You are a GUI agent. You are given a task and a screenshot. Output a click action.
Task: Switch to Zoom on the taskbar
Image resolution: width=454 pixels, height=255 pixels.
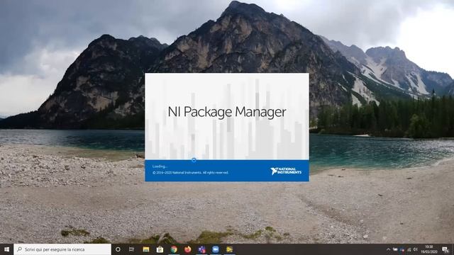tap(216, 249)
